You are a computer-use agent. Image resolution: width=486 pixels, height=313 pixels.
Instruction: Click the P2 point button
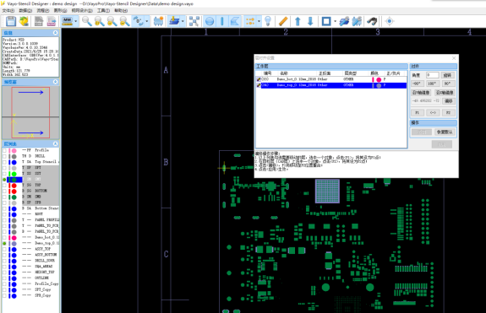448,112
